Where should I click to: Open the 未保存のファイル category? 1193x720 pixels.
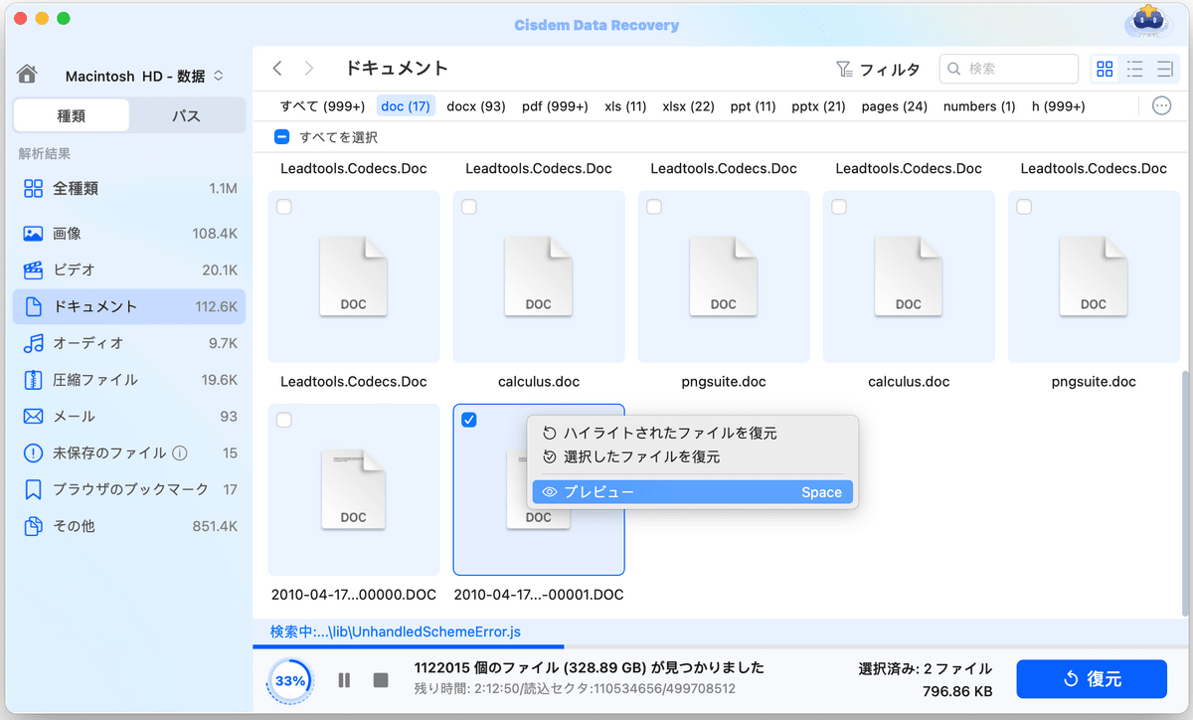[x=129, y=452]
